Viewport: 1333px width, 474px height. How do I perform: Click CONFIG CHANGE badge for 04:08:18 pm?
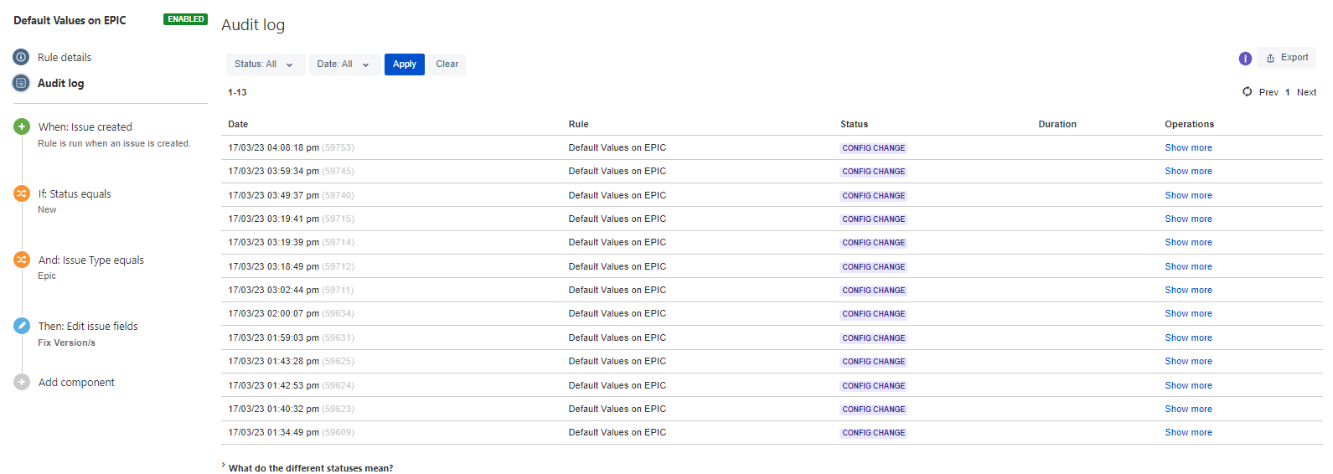click(873, 148)
